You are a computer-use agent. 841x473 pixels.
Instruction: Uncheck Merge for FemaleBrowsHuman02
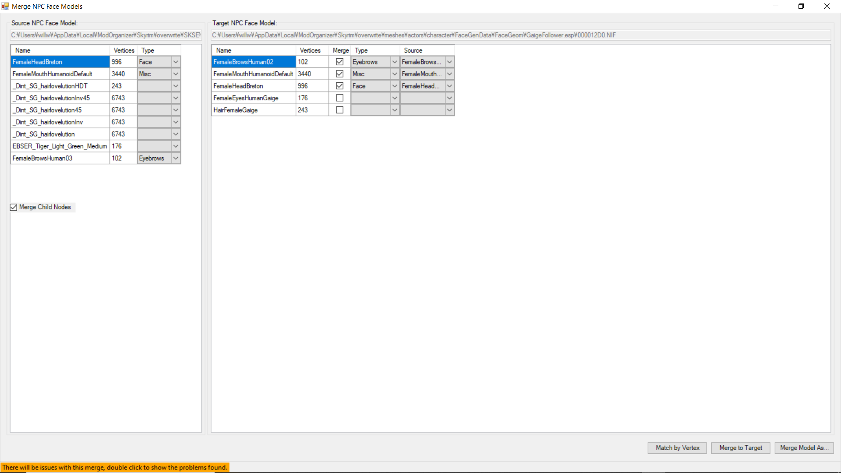tap(339, 62)
